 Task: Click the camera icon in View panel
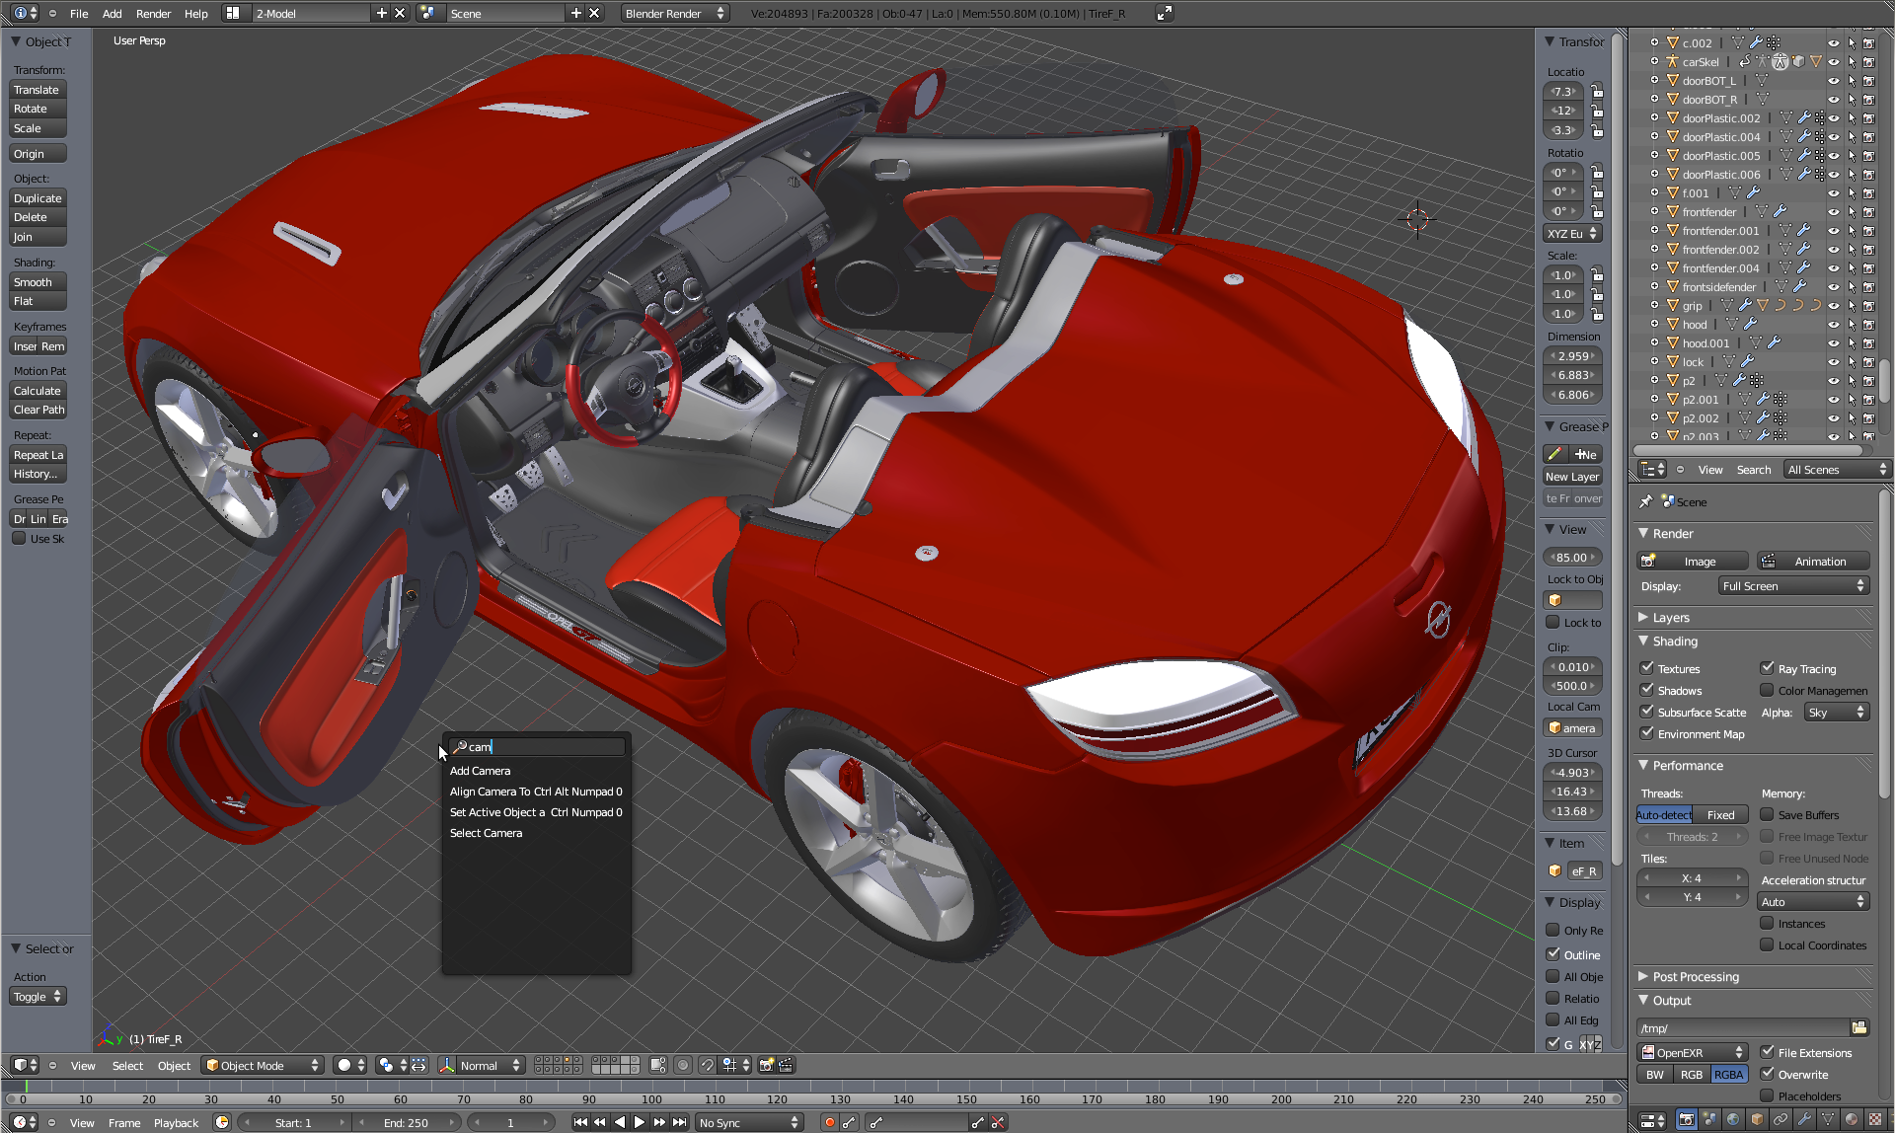pyautogui.click(x=1555, y=728)
